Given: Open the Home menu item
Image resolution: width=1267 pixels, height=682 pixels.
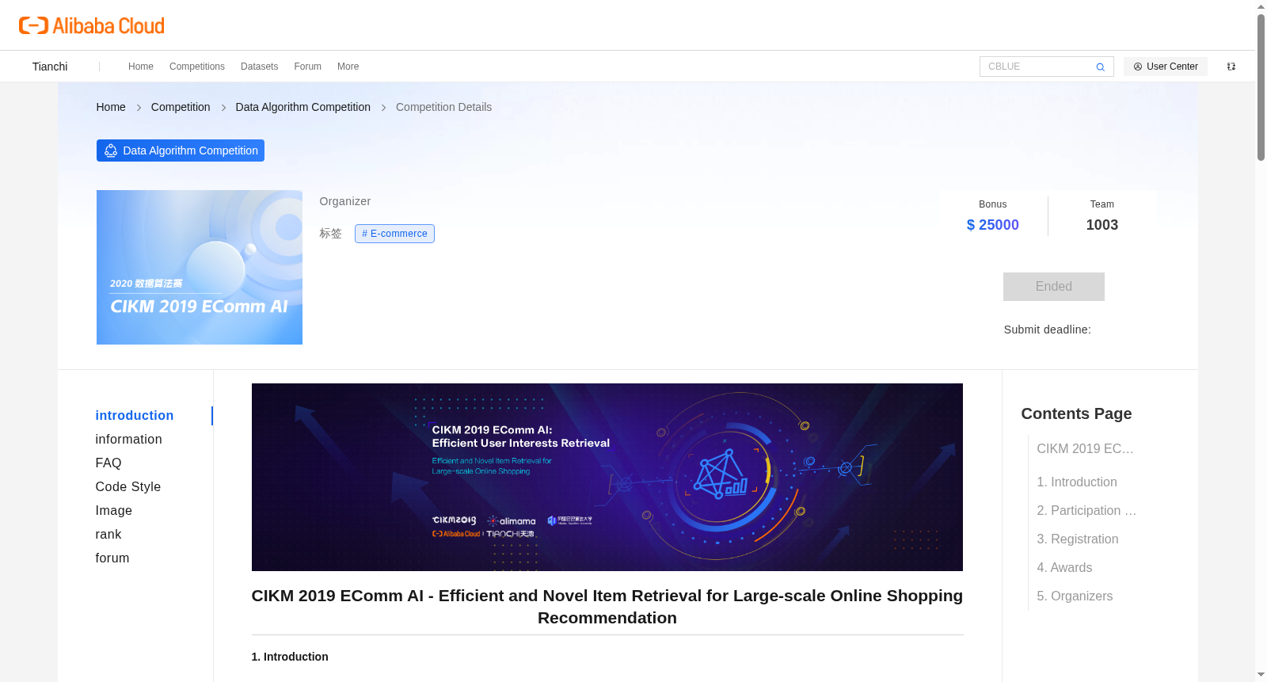Looking at the screenshot, I should coord(141,67).
